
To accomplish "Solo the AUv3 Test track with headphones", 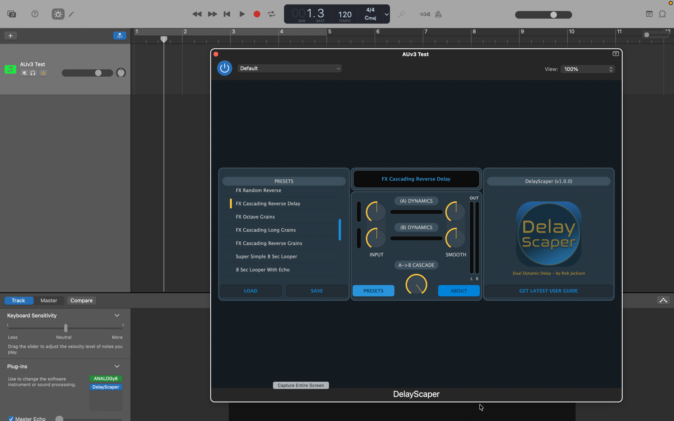I will tap(33, 73).
